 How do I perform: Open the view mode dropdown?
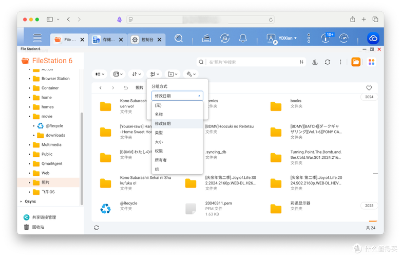(x=100, y=74)
